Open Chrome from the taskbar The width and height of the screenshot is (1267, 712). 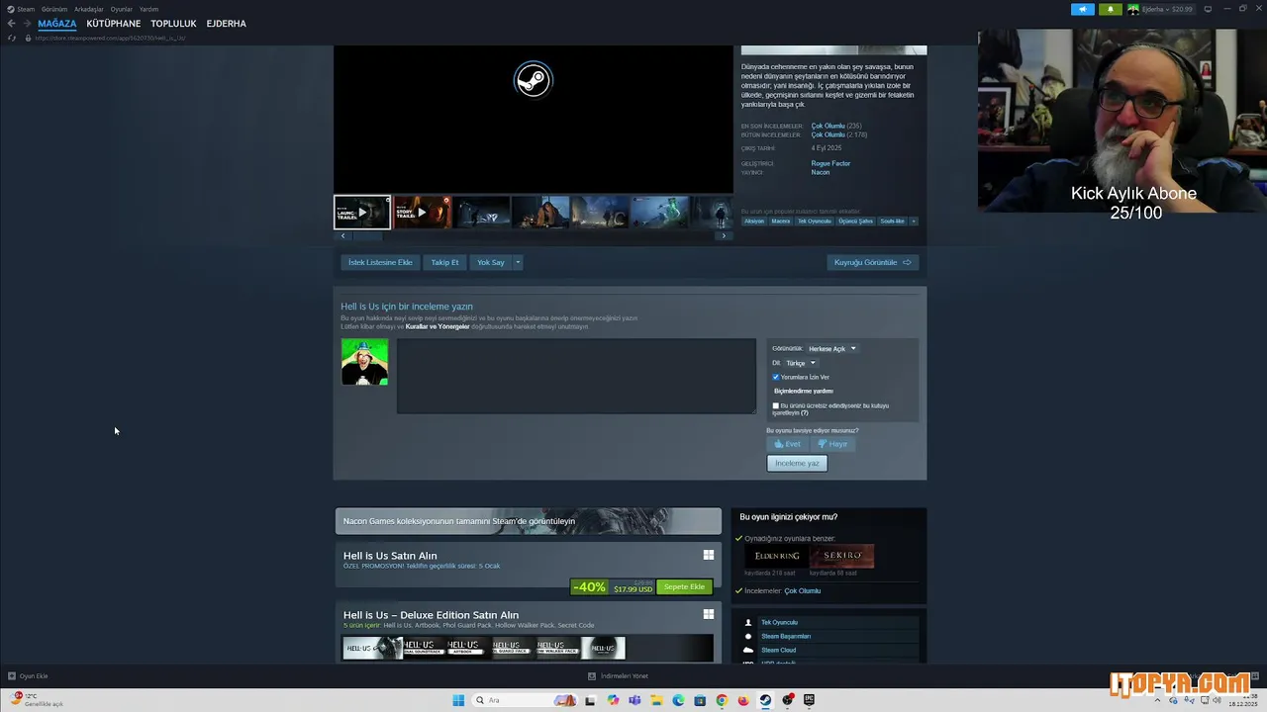pyautogui.click(x=722, y=700)
